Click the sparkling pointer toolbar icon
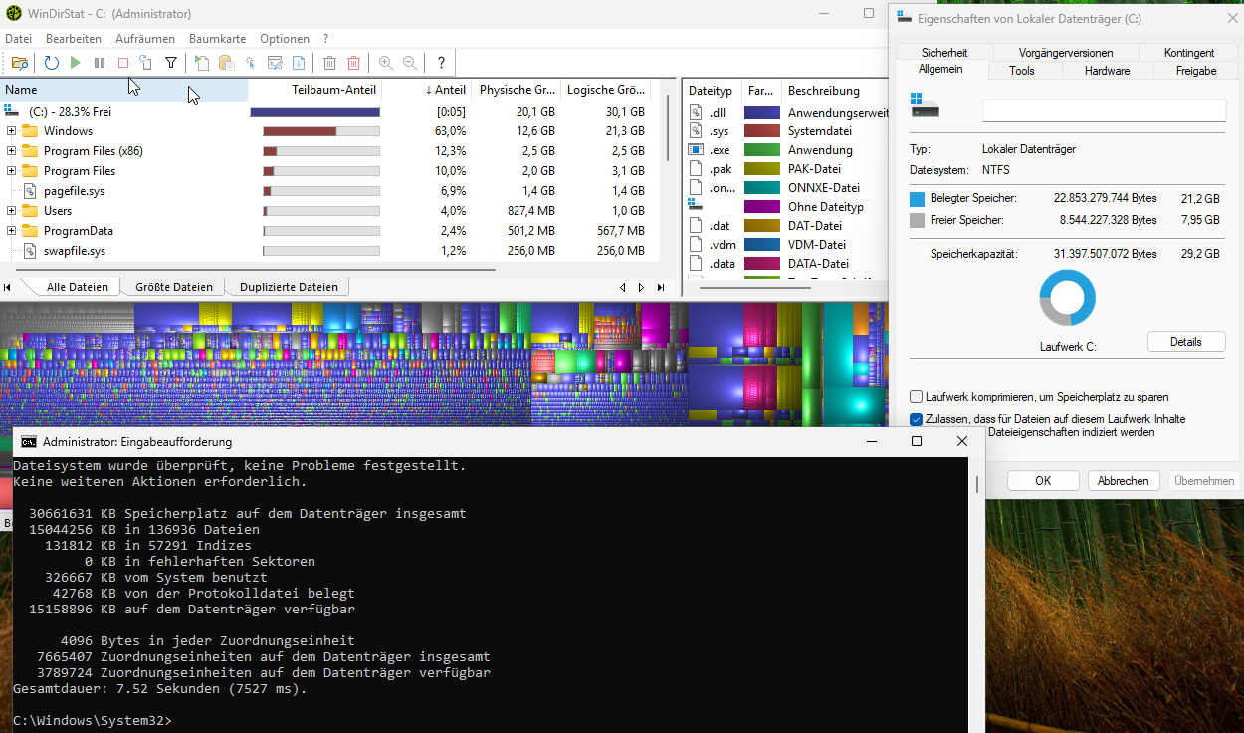Viewport: 1244px width, 733px height. (250, 63)
